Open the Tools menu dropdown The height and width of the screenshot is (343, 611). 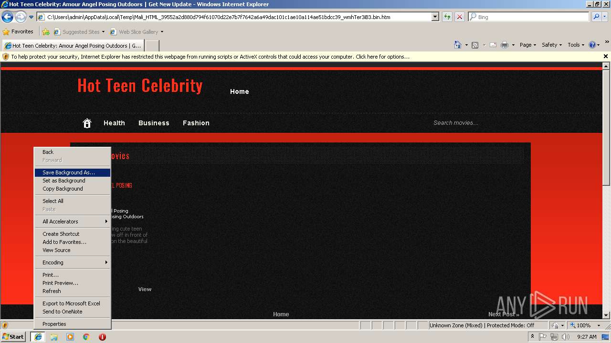pyautogui.click(x=576, y=45)
